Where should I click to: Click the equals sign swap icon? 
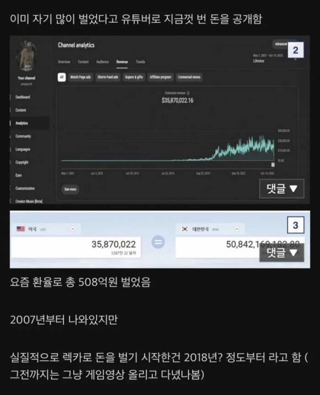point(158,242)
